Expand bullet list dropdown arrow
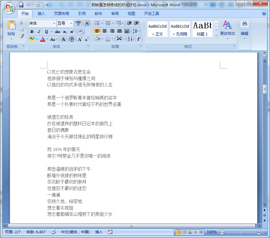This screenshot has height=238, width=270. [102, 23]
